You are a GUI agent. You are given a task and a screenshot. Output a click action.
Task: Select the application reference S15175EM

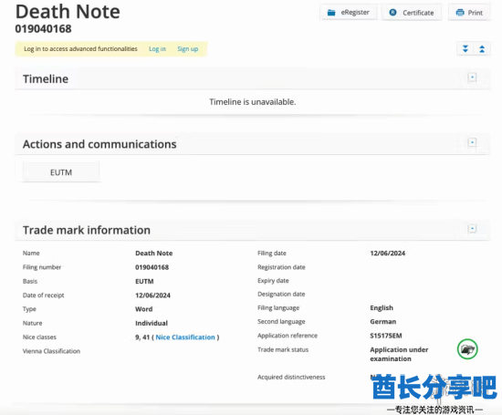pos(386,336)
